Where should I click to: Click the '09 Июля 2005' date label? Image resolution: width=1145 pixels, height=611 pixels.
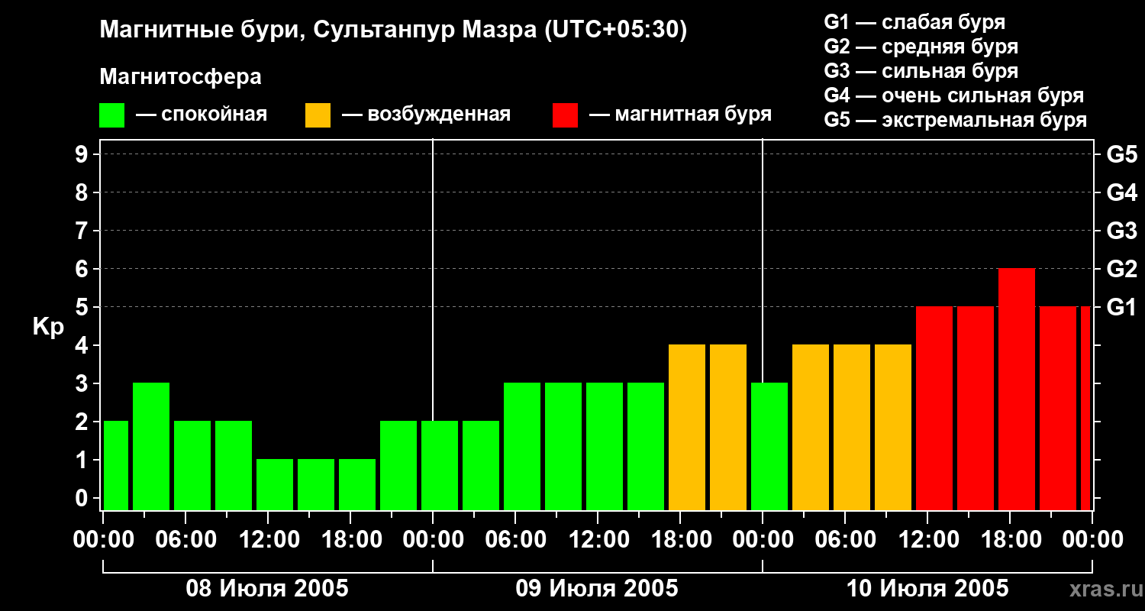coord(597,589)
